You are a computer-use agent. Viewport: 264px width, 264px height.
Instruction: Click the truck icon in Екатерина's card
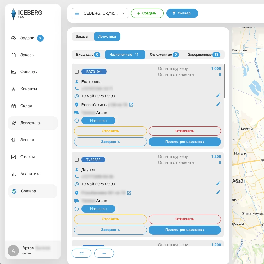point(77,113)
